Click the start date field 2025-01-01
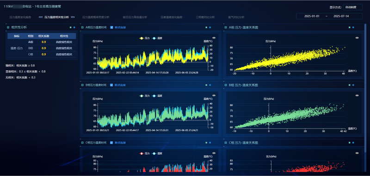 coord(311,16)
